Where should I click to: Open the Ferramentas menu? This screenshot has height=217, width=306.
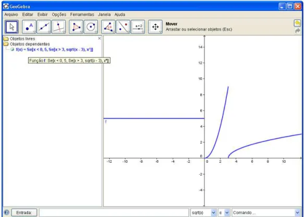82,15
